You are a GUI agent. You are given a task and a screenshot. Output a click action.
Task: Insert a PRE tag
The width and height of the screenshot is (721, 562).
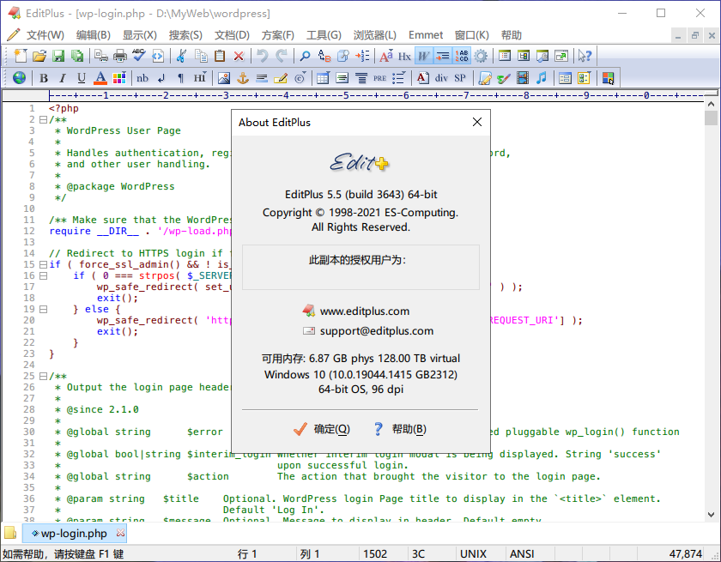[379, 78]
